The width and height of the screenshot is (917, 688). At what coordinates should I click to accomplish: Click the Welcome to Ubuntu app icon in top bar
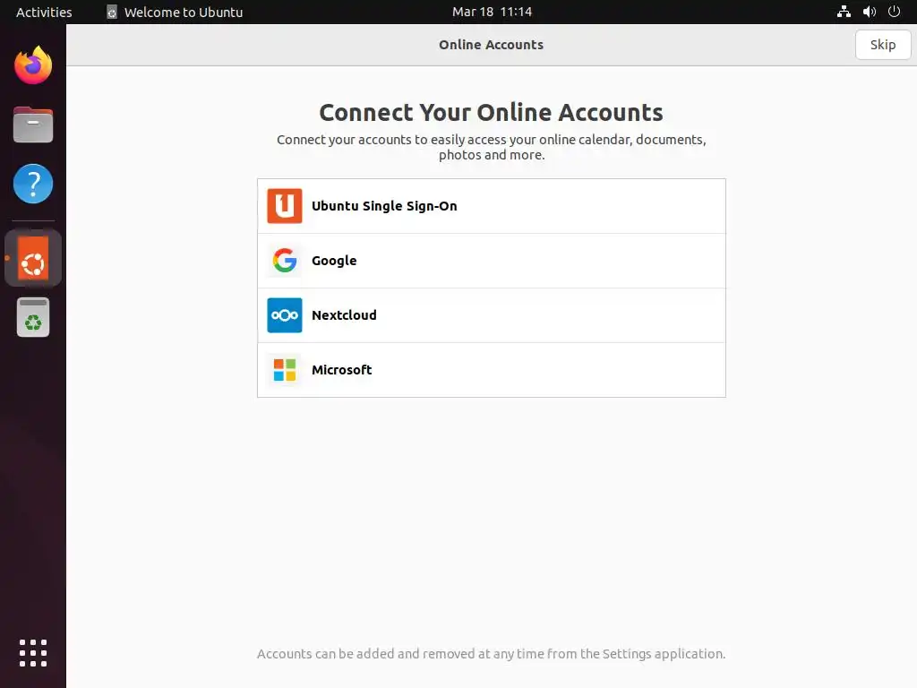pyautogui.click(x=112, y=13)
